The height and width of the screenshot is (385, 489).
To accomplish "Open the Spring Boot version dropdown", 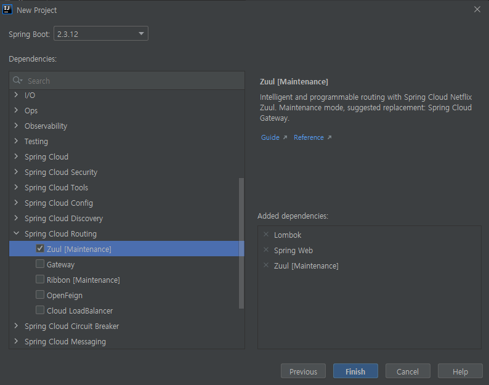I will (101, 34).
